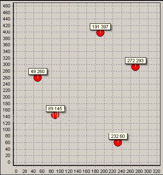
Task: Click the 400 label on vertical axis
Action: click(x=7, y=32)
